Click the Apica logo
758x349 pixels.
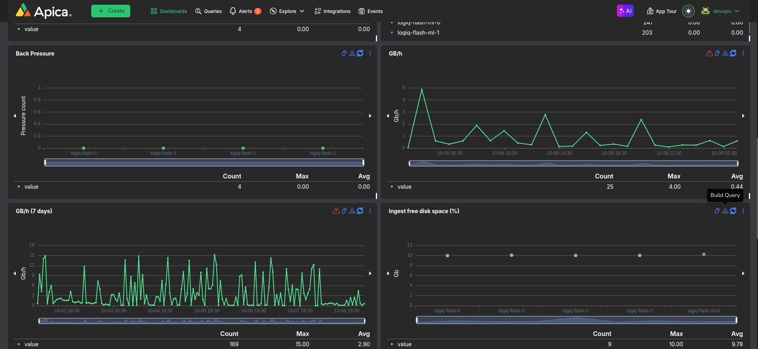[43, 11]
